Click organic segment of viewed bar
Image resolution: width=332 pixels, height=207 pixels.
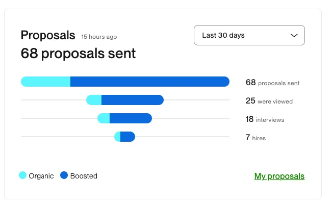[x=94, y=100]
